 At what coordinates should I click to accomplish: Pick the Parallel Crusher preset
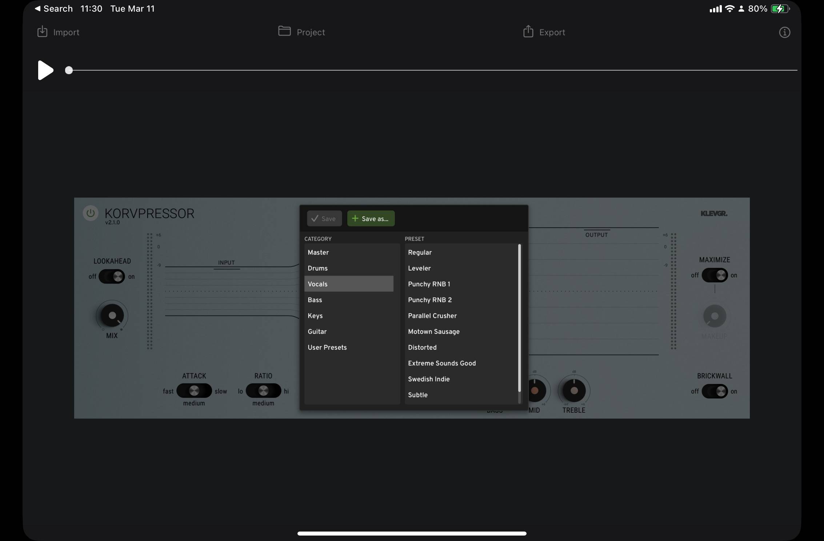click(x=461, y=316)
